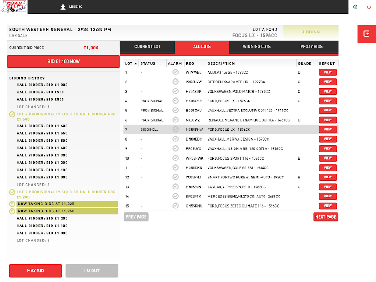
Task: Go to Next Page of lots
Action: (x=326, y=217)
